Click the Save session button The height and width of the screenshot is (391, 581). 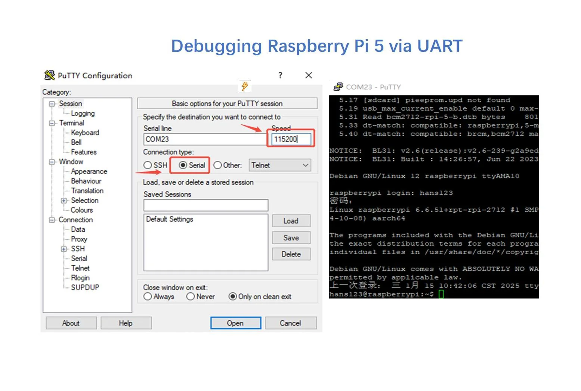pos(291,238)
